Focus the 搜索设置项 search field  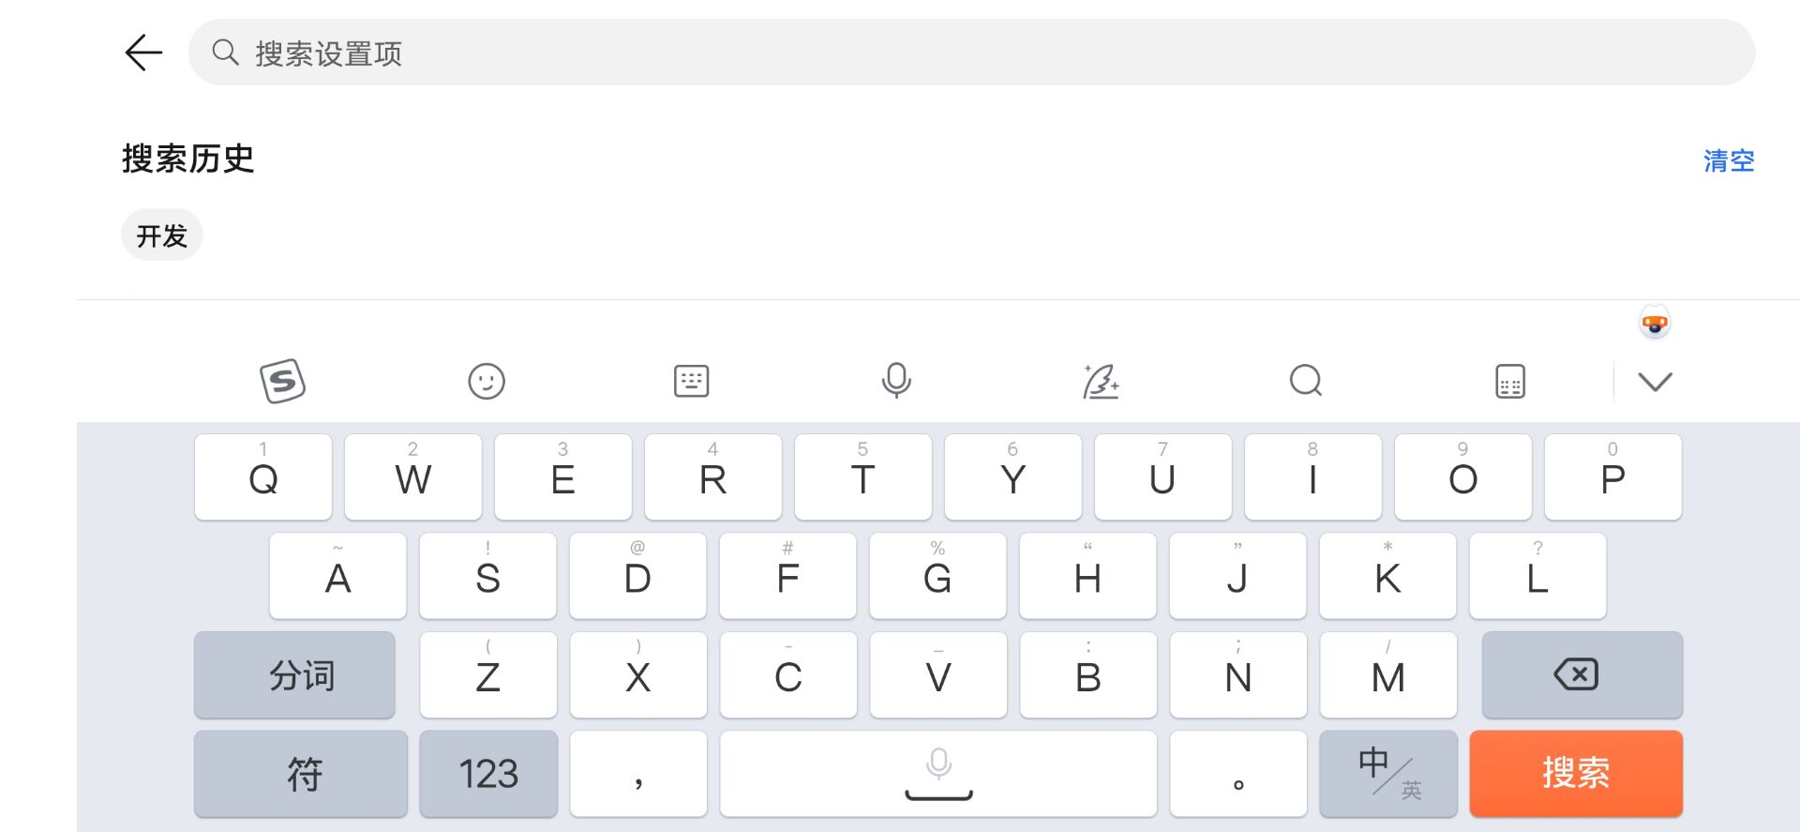(x=971, y=53)
